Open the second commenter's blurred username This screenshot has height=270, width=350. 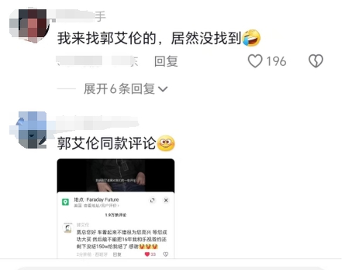(x=97, y=122)
